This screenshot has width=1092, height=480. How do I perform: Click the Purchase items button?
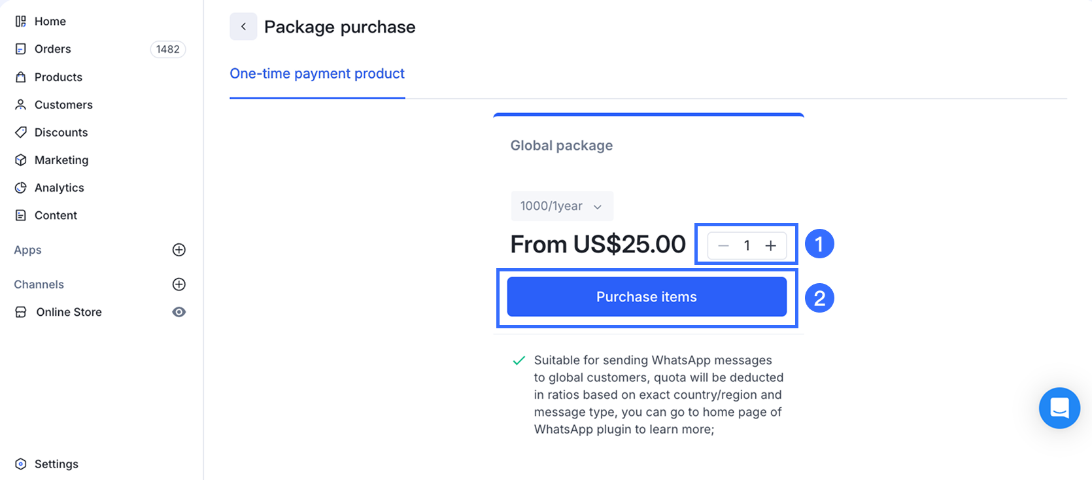(647, 297)
